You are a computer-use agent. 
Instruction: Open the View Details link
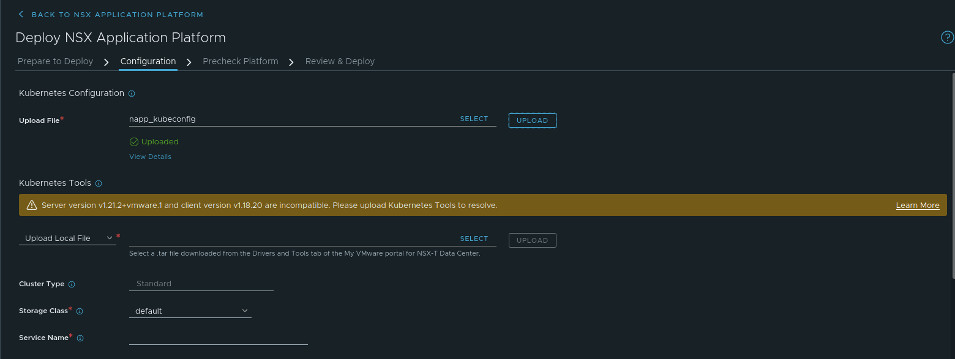coord(150,157)
